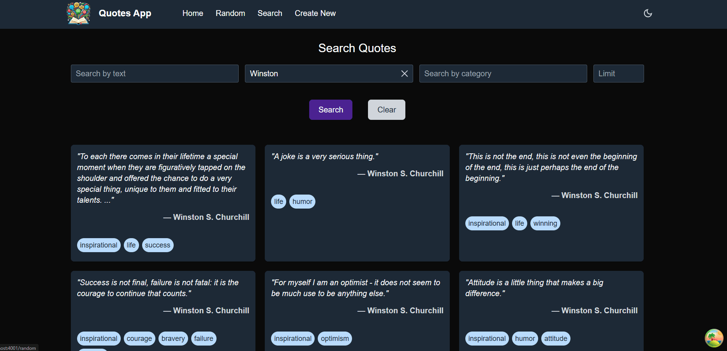The width and height of the screenshot is (727, 351).
Task: Click the success tag on the first quote
Action: pos(157,245)
